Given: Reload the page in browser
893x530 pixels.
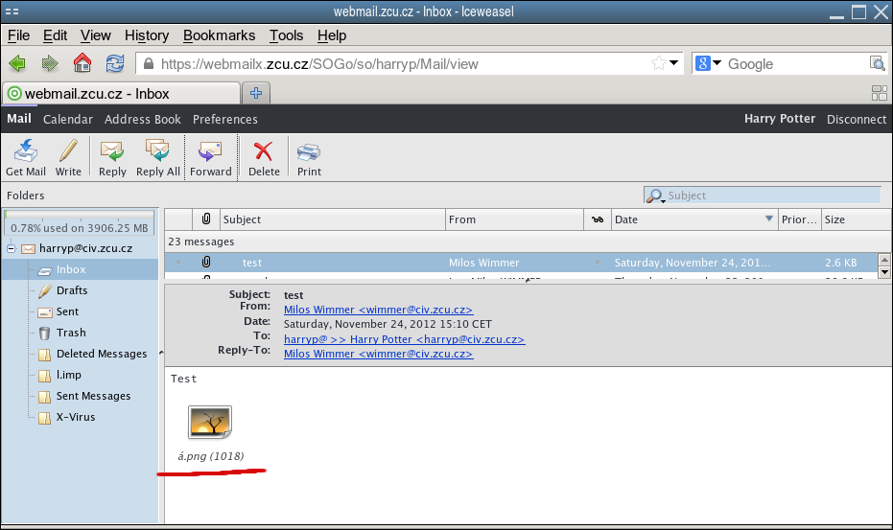Looking at the screenshot, I should click(115, 64).
